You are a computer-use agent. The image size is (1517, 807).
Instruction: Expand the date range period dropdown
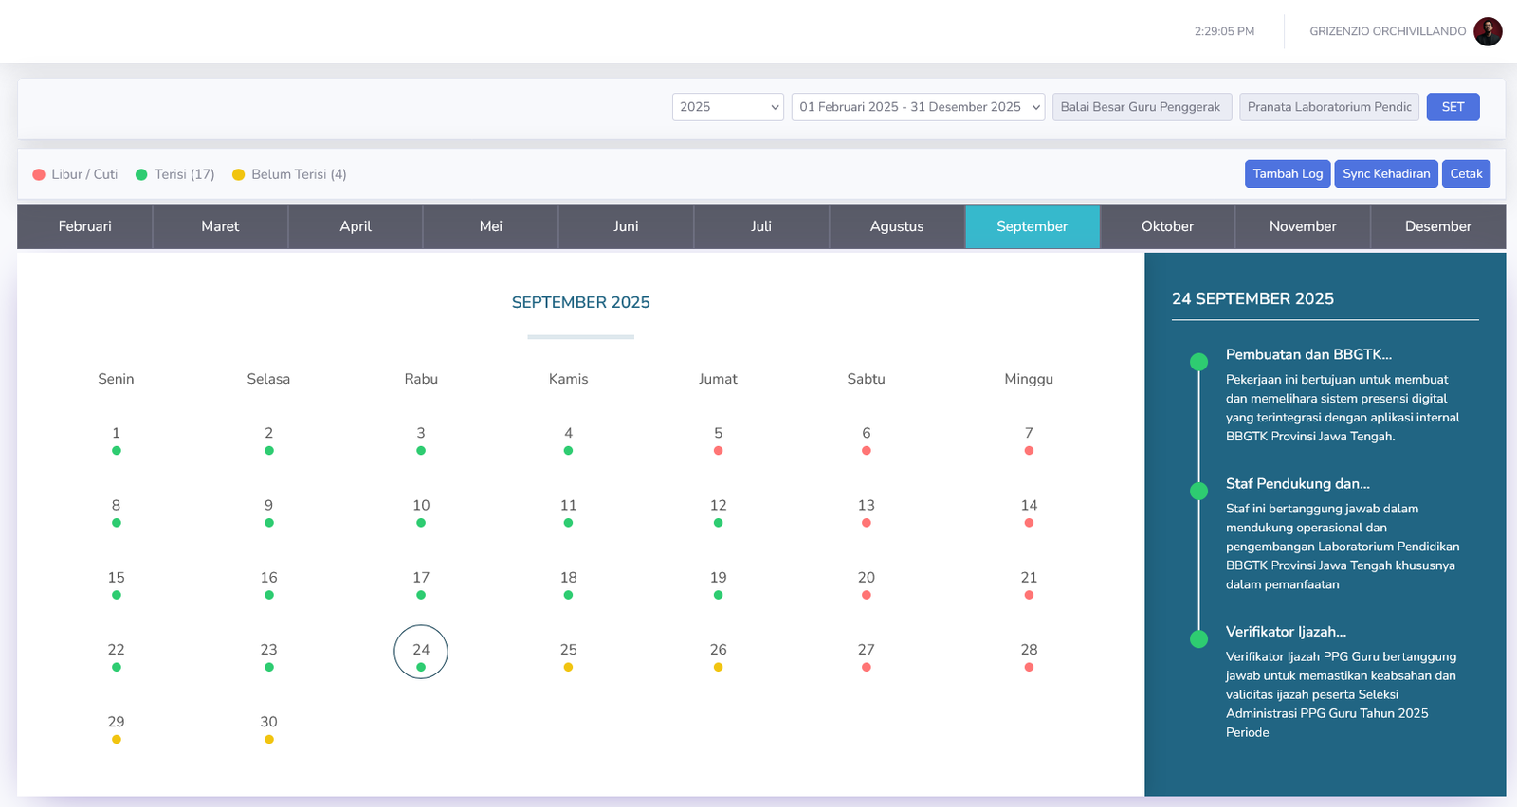click(917, 107)
